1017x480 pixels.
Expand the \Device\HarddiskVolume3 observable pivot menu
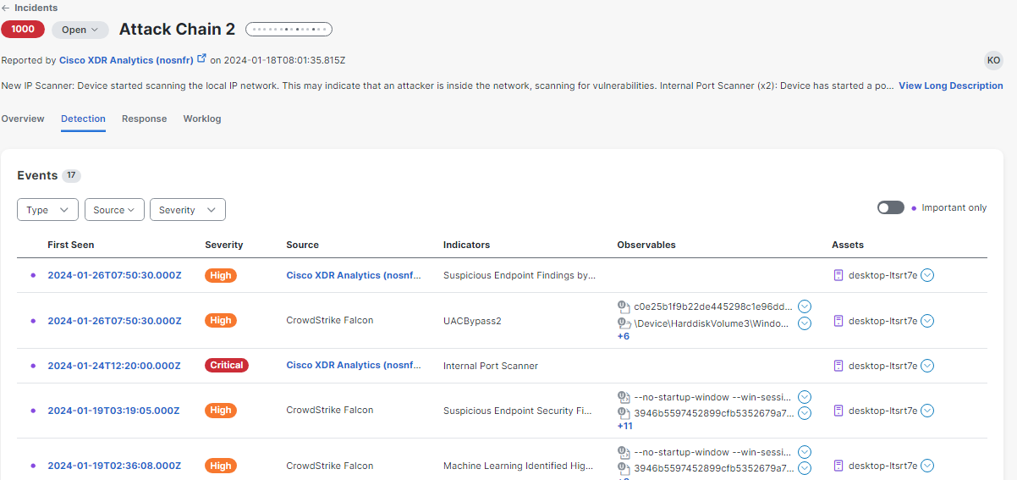(x=805, y=323)
